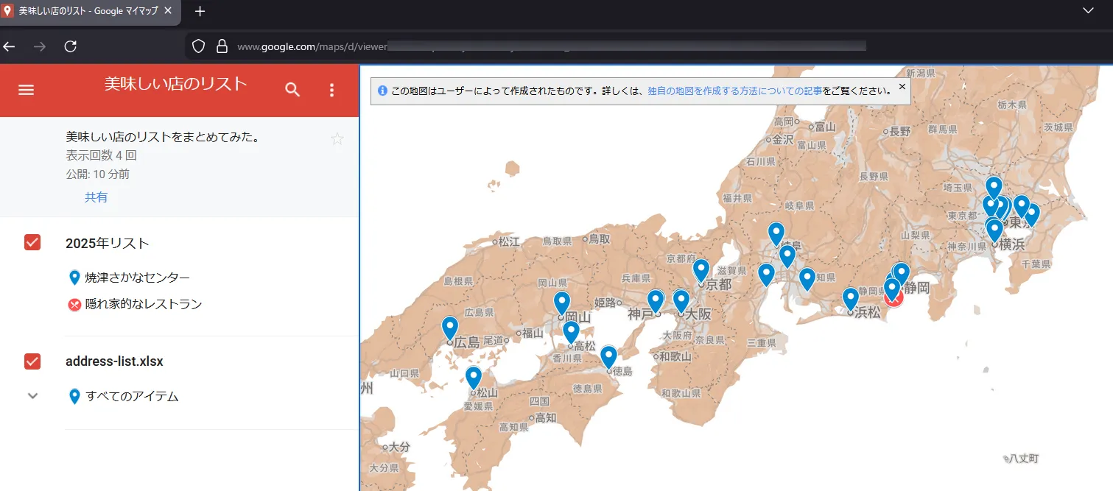The image size is (1113, 491).
Task: Open the 独自の地図を作成する方法についての記事 link
Action: point(734,91)
